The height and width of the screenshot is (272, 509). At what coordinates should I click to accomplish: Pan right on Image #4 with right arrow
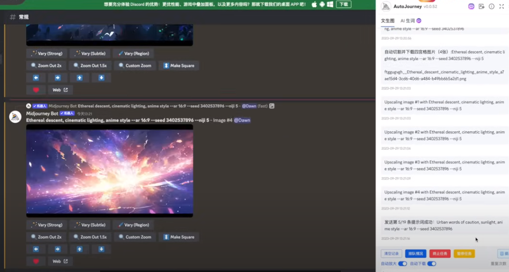point(57,249)
